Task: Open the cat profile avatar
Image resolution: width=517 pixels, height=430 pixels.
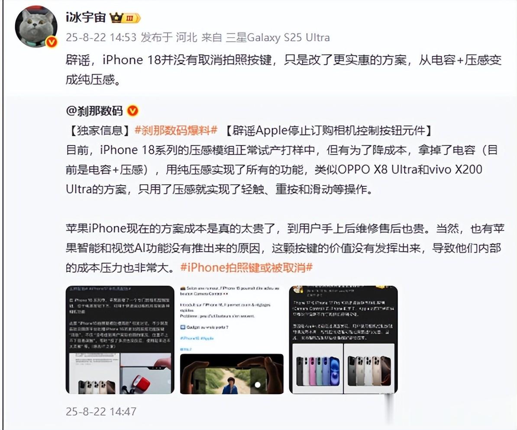Action: point(36,27)
